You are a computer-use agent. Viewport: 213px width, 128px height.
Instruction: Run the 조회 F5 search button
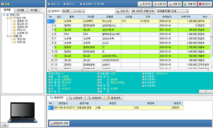coord(122,11)
